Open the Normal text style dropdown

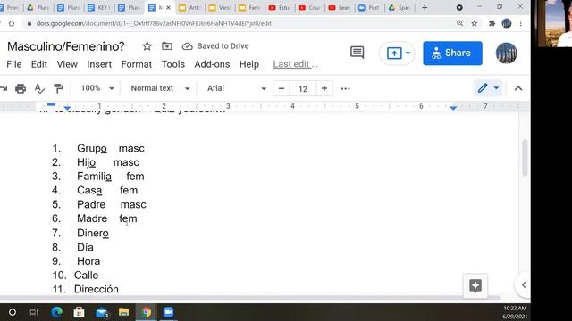coord(160,88)
